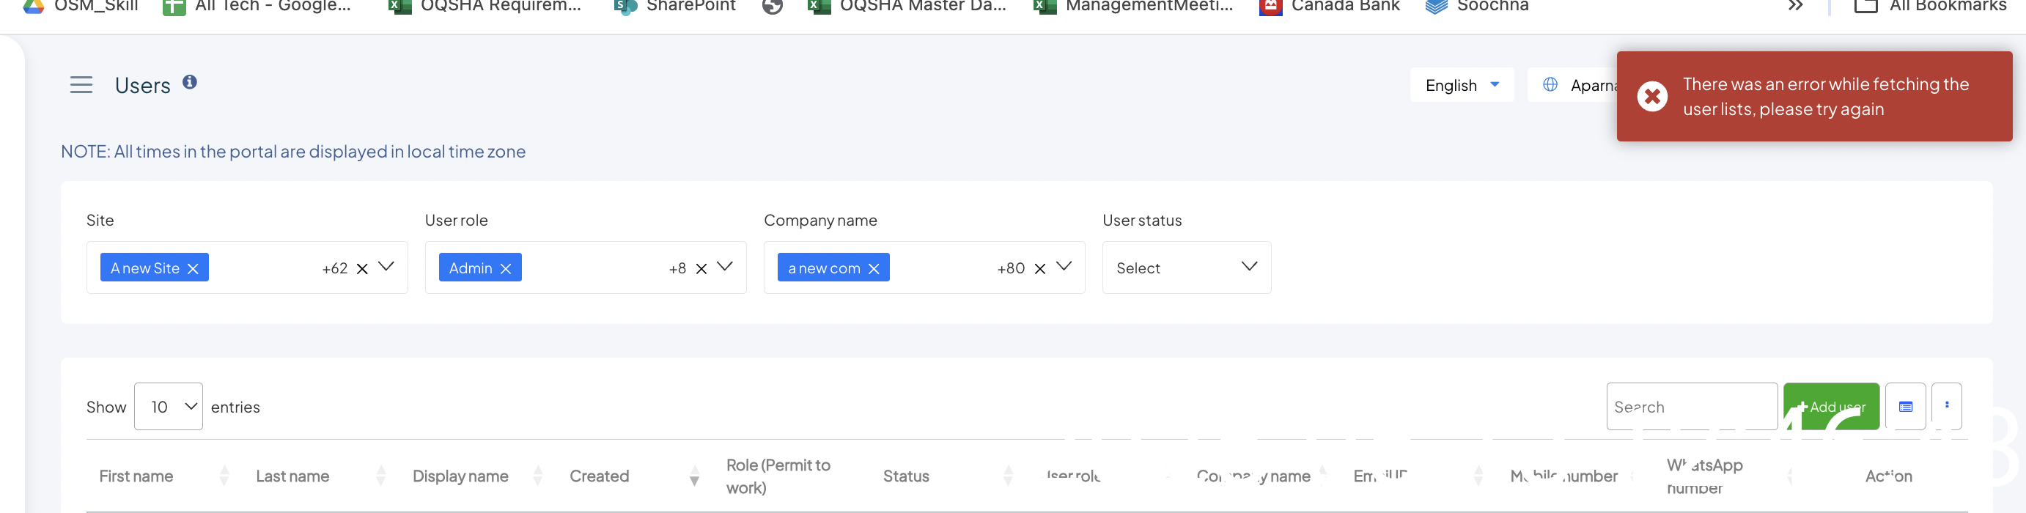Screen dimensions: 2026x513
Task: Change the entries per page dropdown
Action: pos(169,407)
